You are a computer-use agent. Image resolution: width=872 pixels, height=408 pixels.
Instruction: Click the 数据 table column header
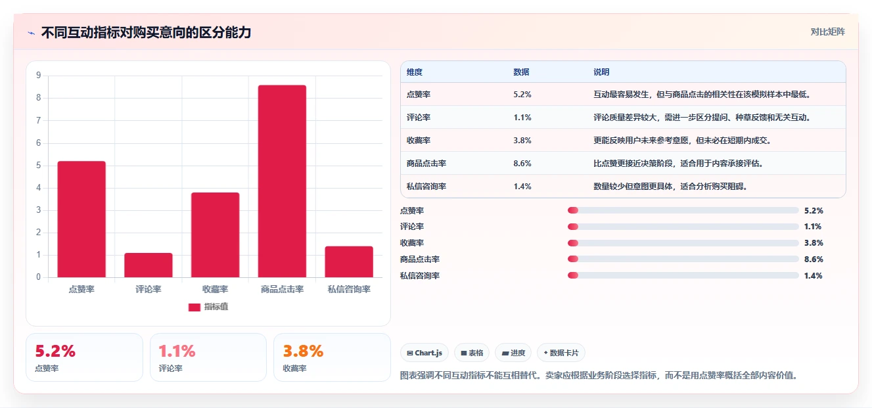pos(521,72)
